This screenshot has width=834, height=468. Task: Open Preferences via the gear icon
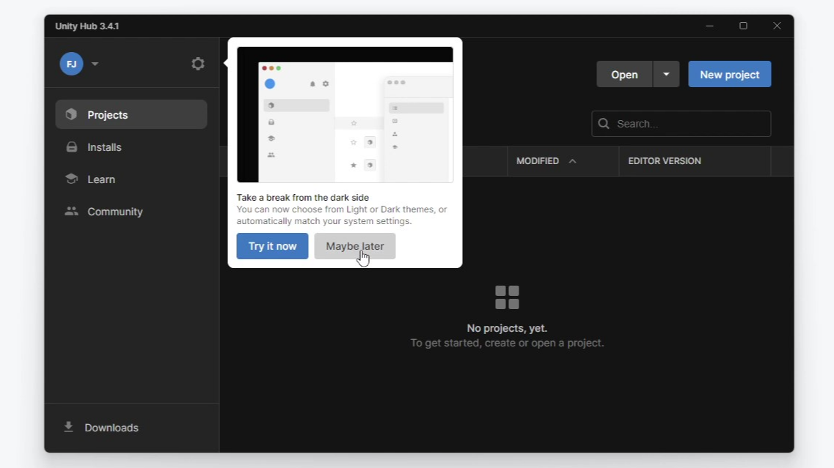pos(198,64)
